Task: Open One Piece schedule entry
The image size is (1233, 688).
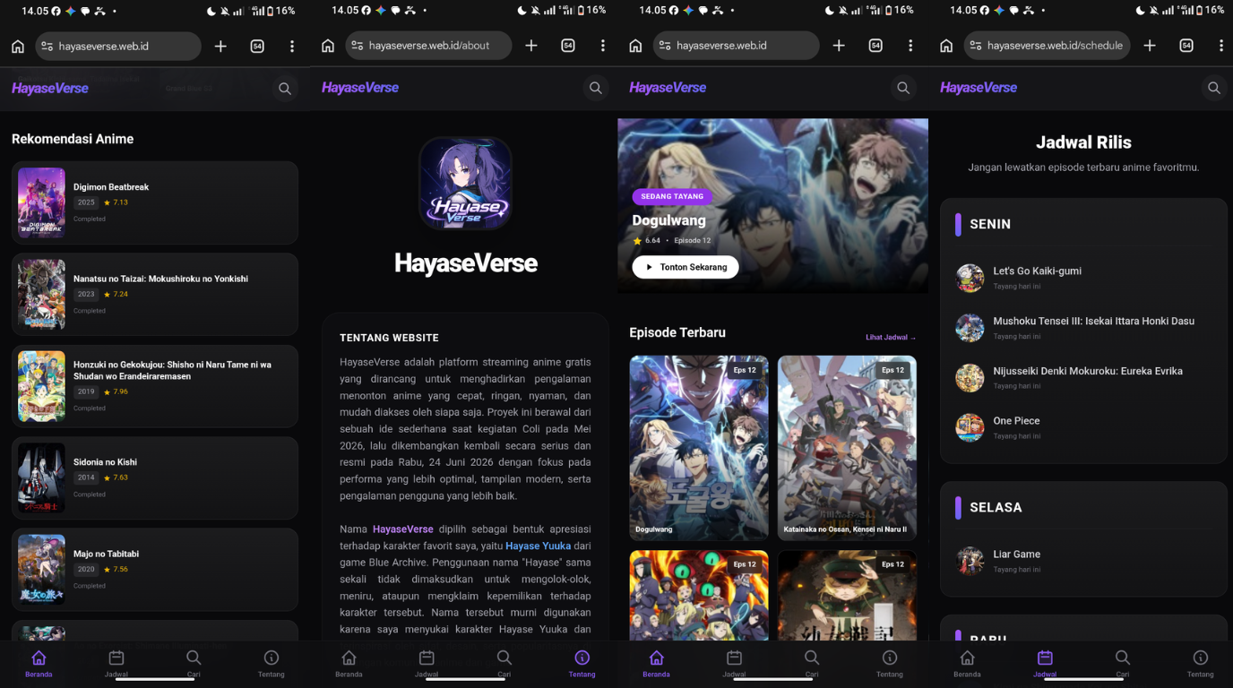Action: point(1083,427)
